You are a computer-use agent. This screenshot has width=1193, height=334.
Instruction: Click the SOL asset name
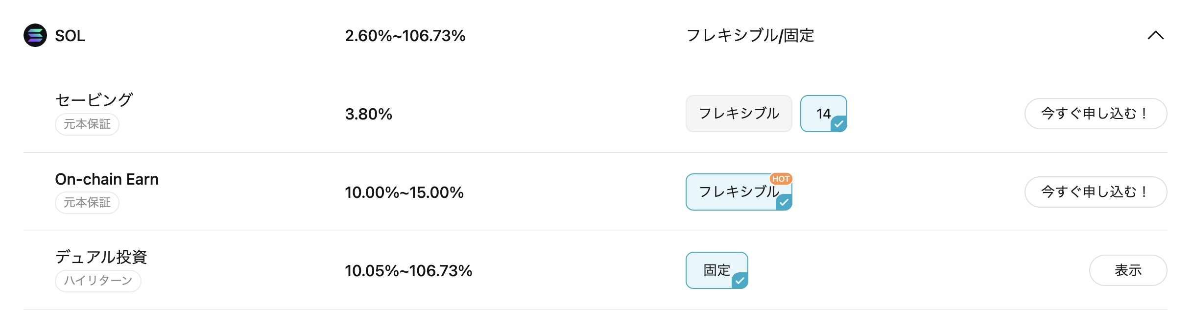[70, 36]
